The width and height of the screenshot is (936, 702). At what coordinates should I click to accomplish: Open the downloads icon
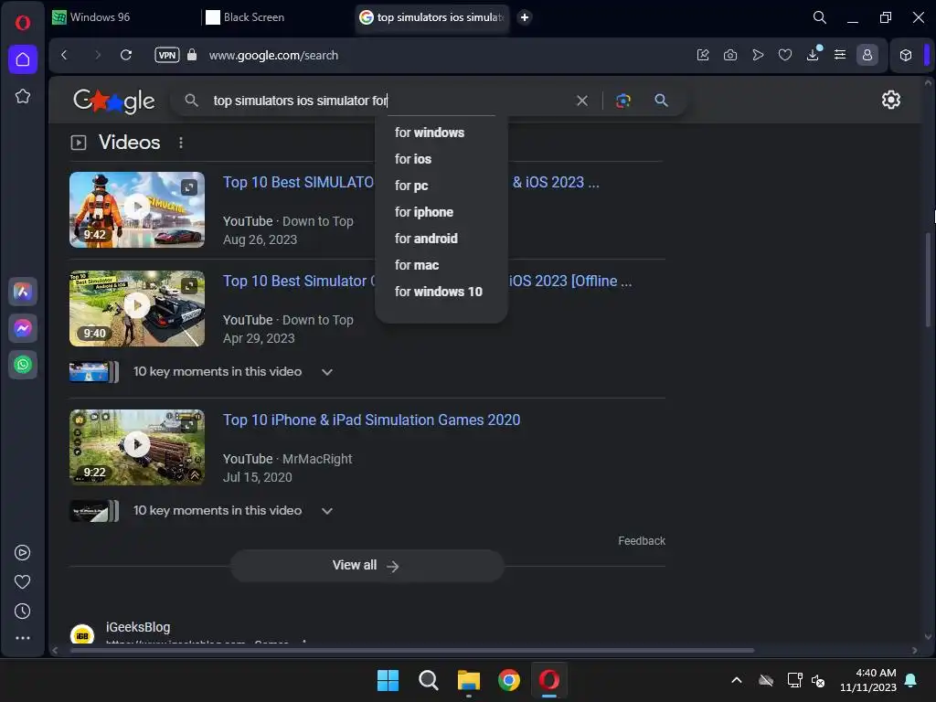813,55
